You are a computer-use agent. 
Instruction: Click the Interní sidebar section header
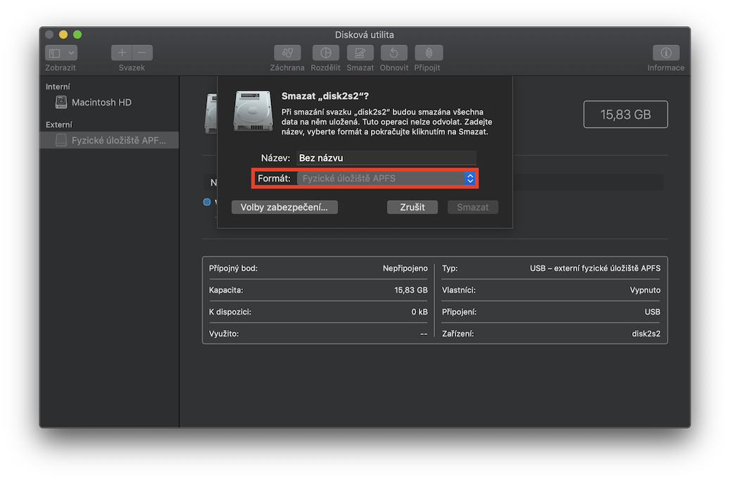[58, 87]
